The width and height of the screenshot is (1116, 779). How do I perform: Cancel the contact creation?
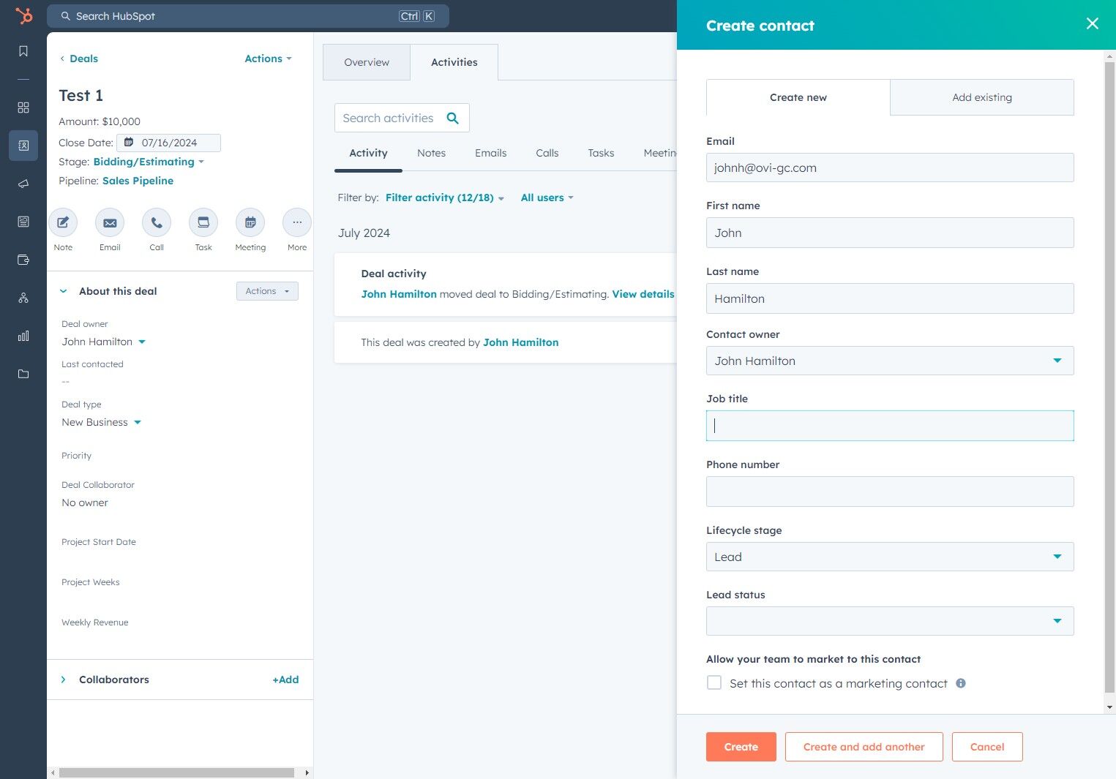coord(987,747)
